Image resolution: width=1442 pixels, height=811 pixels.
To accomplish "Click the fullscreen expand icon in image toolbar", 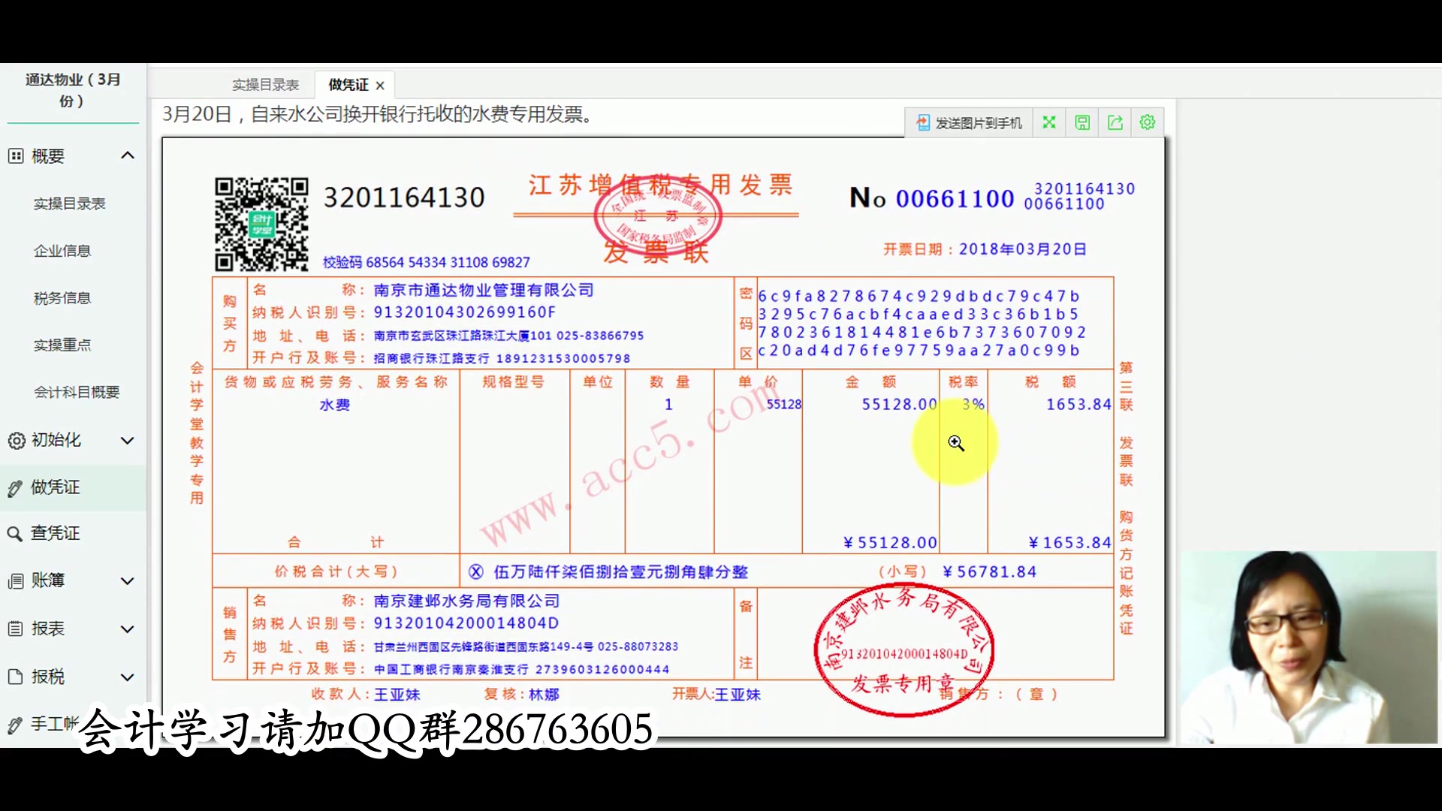I will pos(1049,122).
